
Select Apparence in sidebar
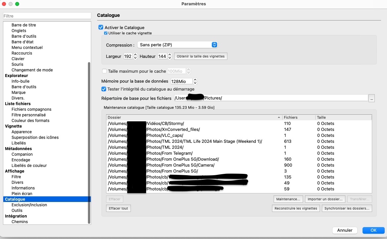click(21, 132)
